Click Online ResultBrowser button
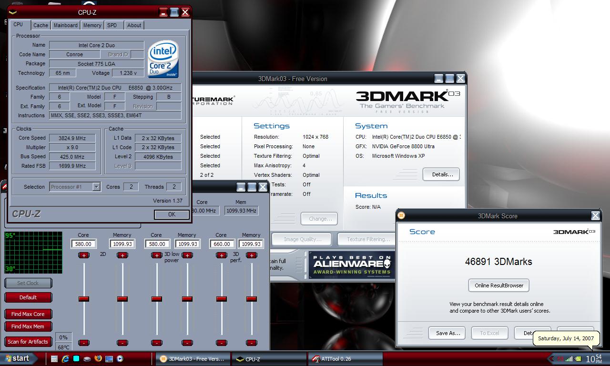 [x=499, y=285]
